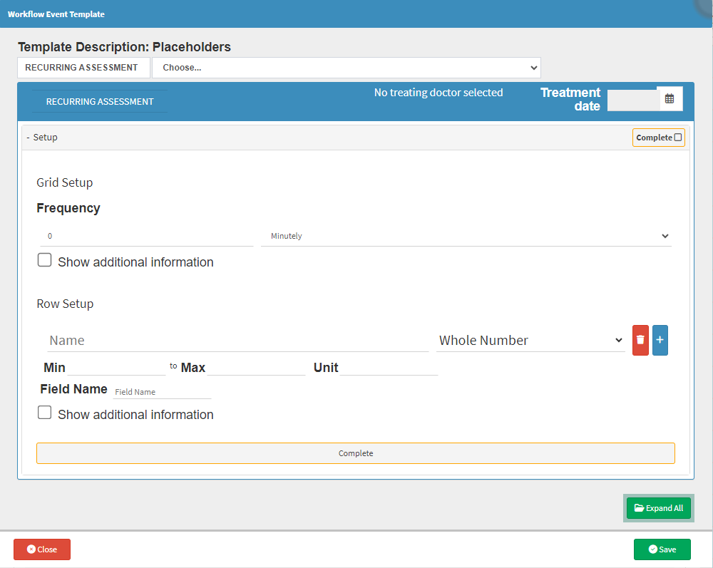Click the Unit input field
The image size is (713, 568).
point(389,368)
